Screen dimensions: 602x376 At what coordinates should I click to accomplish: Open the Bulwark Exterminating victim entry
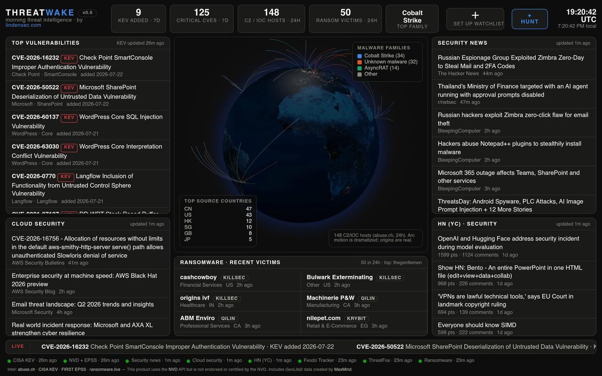[364, 281]
